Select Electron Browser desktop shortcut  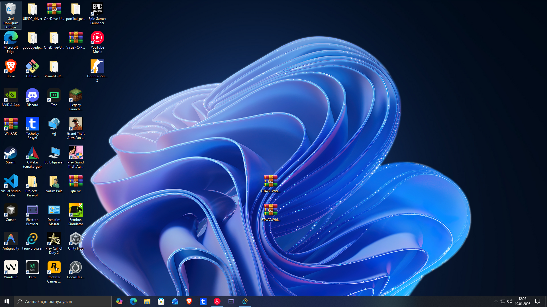tap(32, 214)
